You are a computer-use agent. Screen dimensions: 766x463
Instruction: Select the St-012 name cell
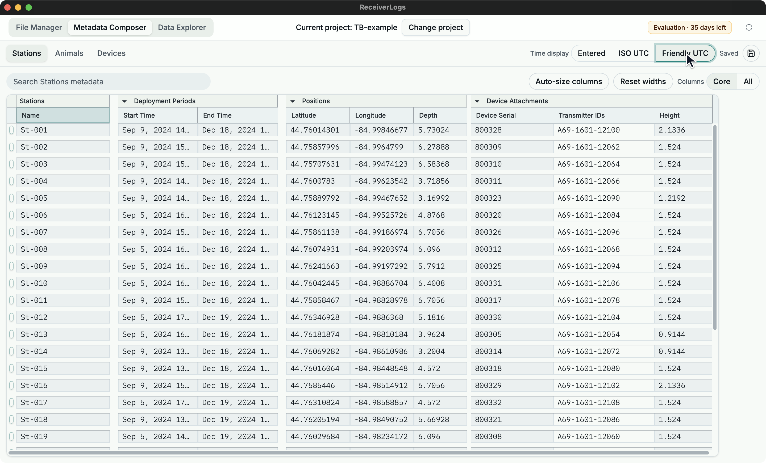(x=63, y=317)
